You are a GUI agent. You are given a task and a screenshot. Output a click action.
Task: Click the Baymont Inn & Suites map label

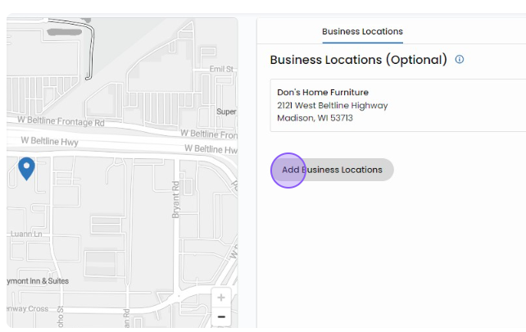[x=37, y=280]
